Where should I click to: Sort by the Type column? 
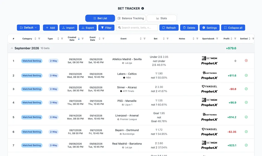(x=58, y=39)
